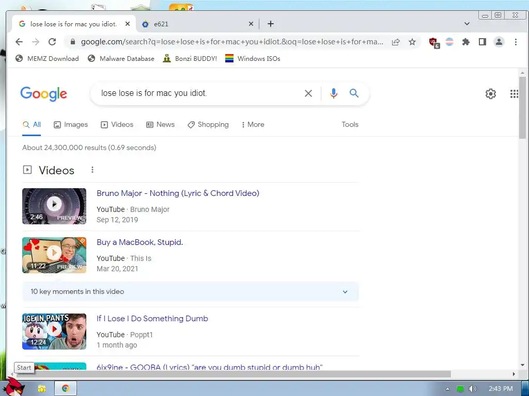Screen dimensions: 529x396
Task: Switch to Images results
Action: (x=70, y=125)
